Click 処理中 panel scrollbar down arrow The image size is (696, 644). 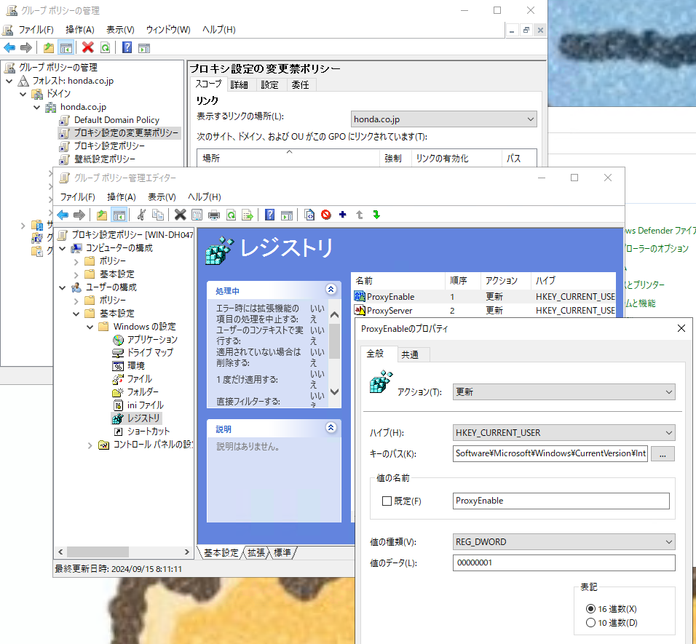pos(335,391)
